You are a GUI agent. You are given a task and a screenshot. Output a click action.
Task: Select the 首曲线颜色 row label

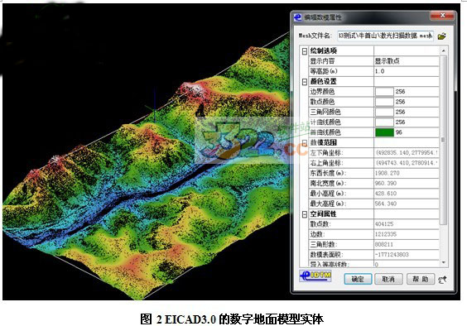click(x=325, y=132)
